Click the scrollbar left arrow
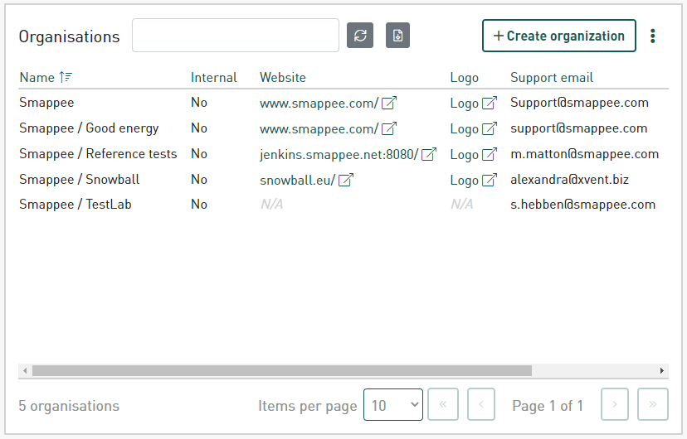 [25, 371]
